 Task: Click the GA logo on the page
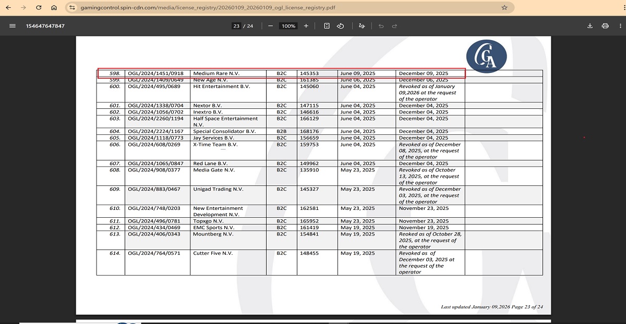tap(486, 55)
